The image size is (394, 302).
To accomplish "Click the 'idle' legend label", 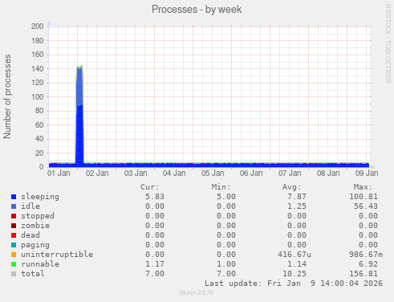I will pos(30,206).
